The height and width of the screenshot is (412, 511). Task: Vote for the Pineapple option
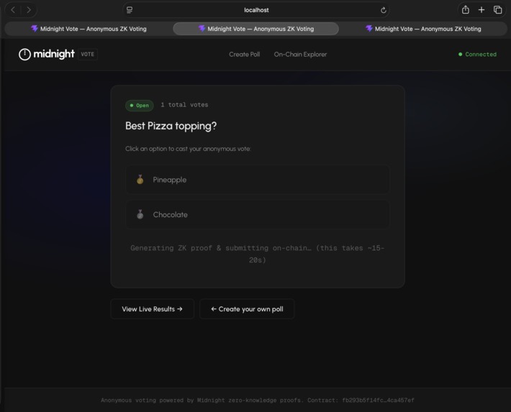click(257, 180)
